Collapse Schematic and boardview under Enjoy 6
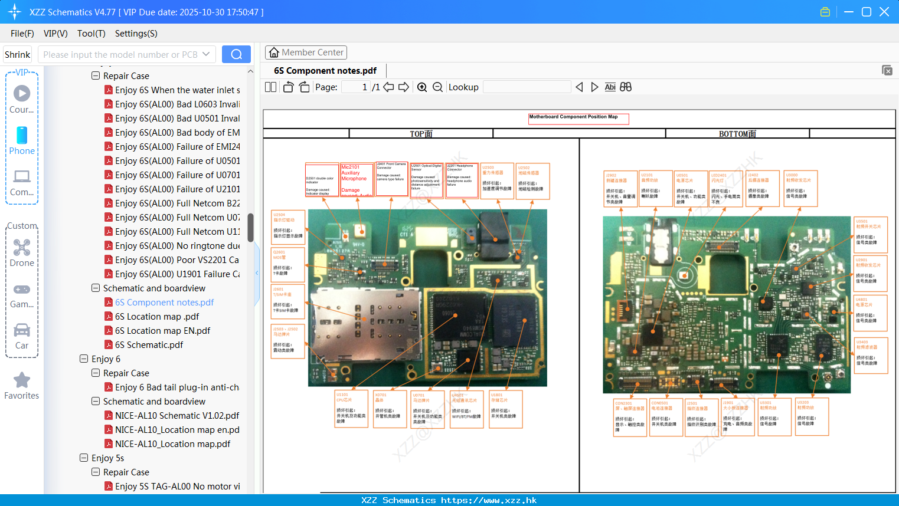Image resolution: width=899 pixels, height=506 pixels. [x=96, y=401]
